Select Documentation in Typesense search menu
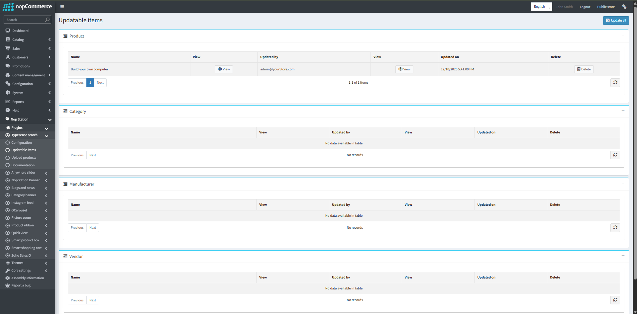This screenshot has width=637, height=314. pos(23,165)
